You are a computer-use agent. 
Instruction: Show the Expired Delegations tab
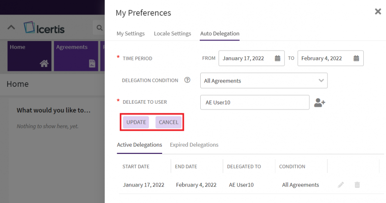coord(194,145)
